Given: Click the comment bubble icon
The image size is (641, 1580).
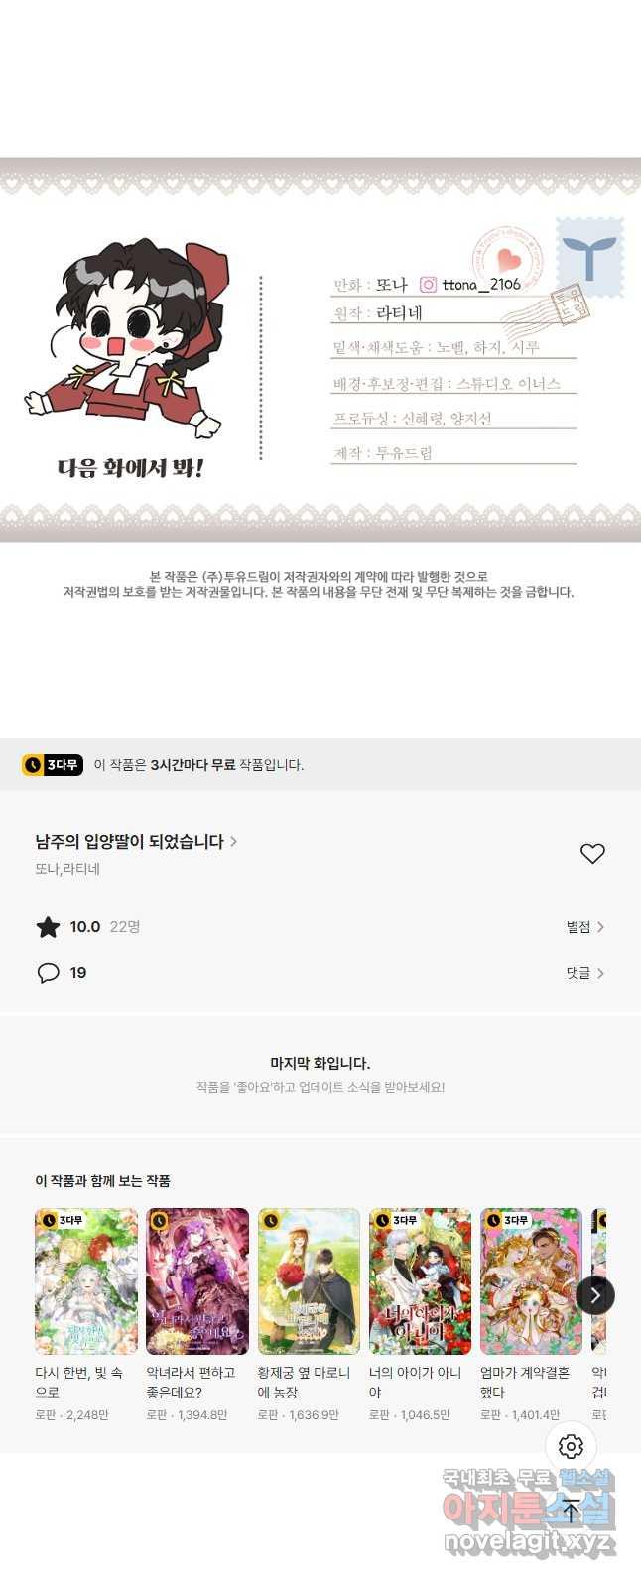Looking at the screenshot, I should (x=48, y=973).
